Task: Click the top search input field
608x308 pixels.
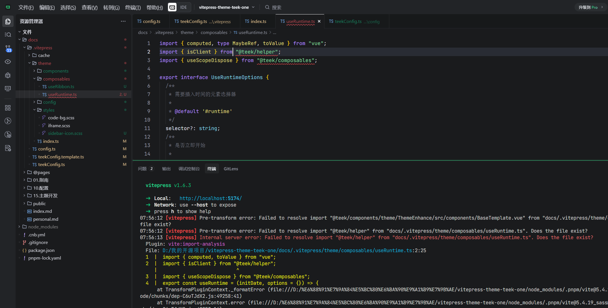Action: point(277,7)
